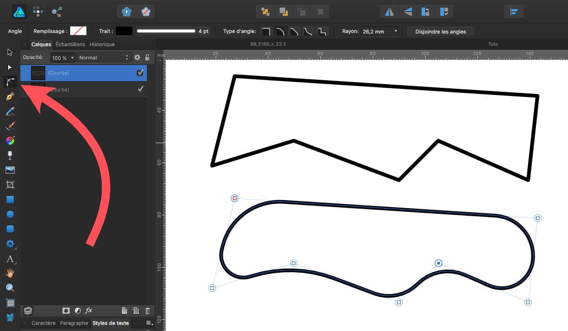Open the Normal blend mode dropdown
Viewport: 568px width, 331px height.
(x=103, y=57)
